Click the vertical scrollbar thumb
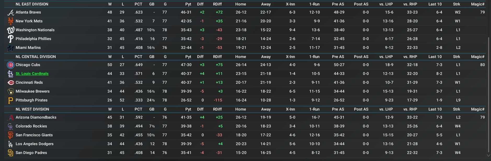The height and width of the screenshot is (161, 491). tap(488, 95)
